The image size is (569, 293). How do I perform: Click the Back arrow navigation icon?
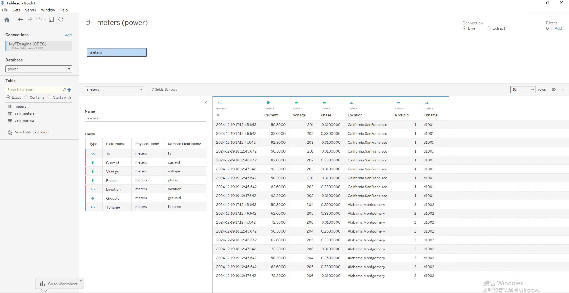(x=20, y=19)
